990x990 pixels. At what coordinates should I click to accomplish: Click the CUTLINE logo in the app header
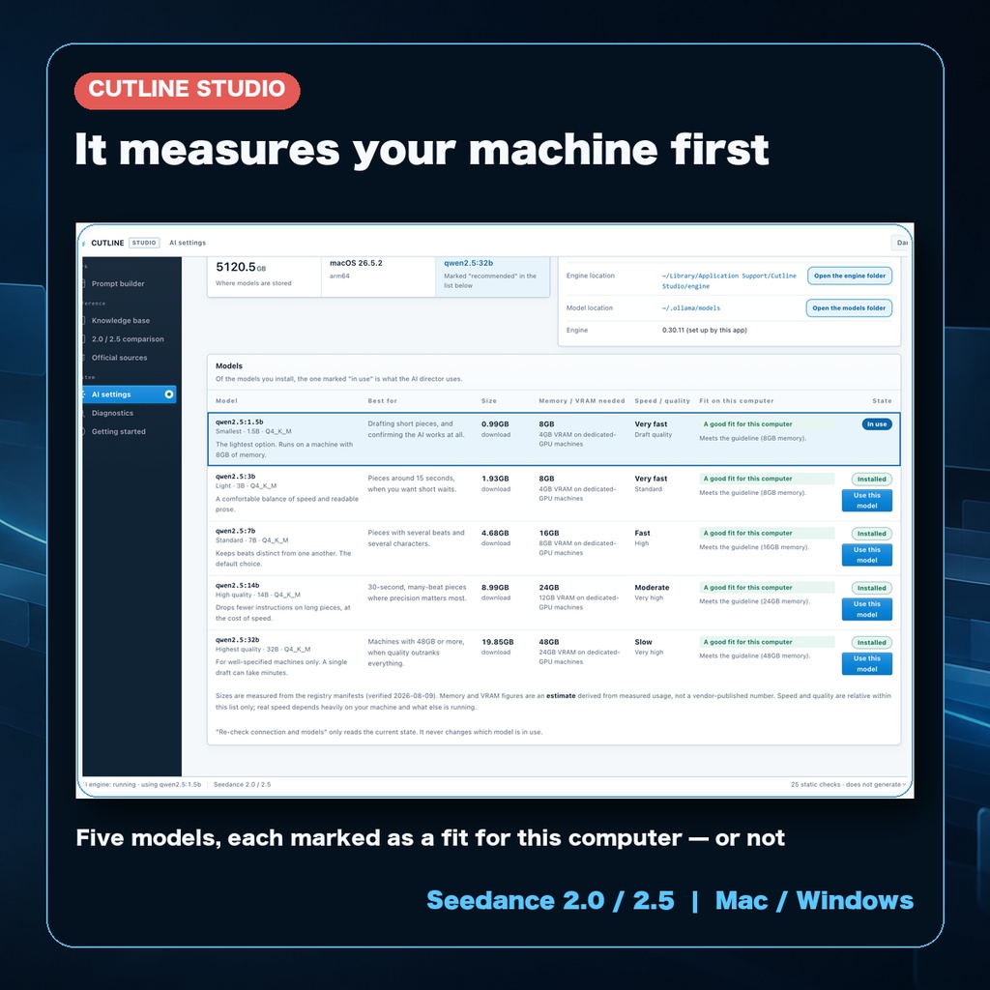click(x=107, y=243)
